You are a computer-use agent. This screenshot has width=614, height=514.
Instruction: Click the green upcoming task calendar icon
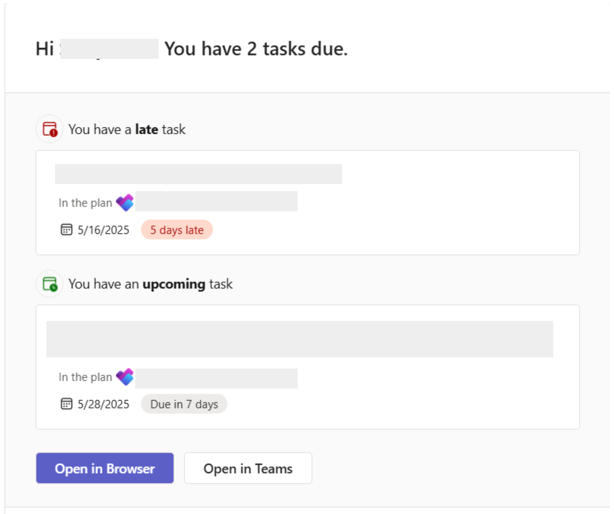coord(50,284)
